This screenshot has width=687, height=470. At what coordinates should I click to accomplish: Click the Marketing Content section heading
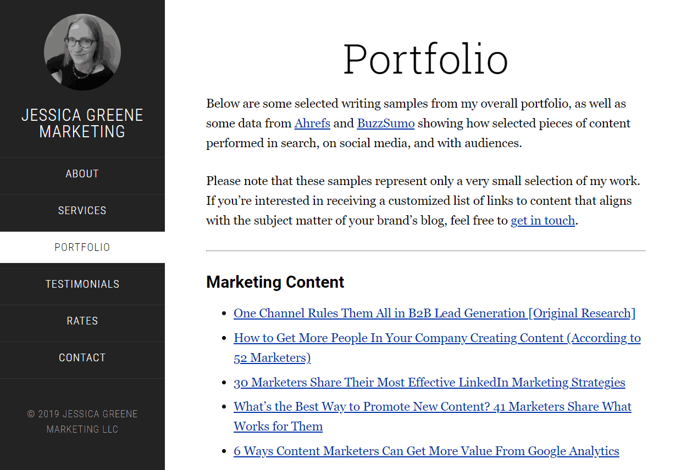(275, 282)
